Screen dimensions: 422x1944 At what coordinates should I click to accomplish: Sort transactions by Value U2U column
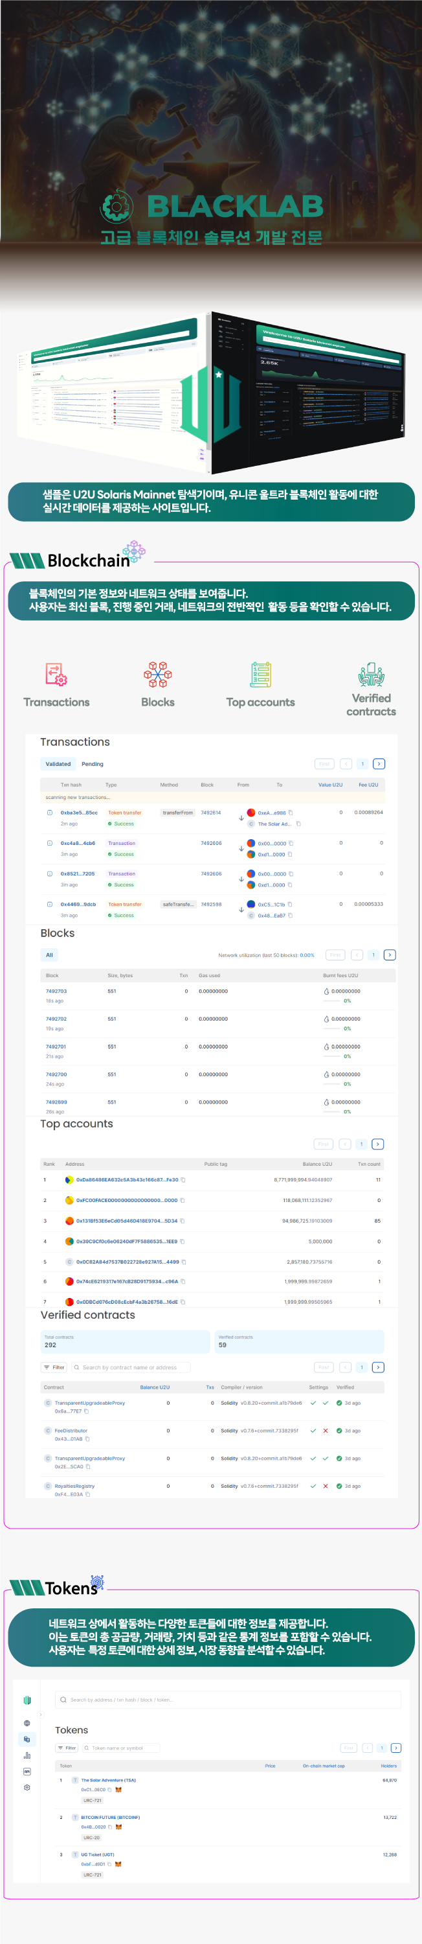coord(330,785)
